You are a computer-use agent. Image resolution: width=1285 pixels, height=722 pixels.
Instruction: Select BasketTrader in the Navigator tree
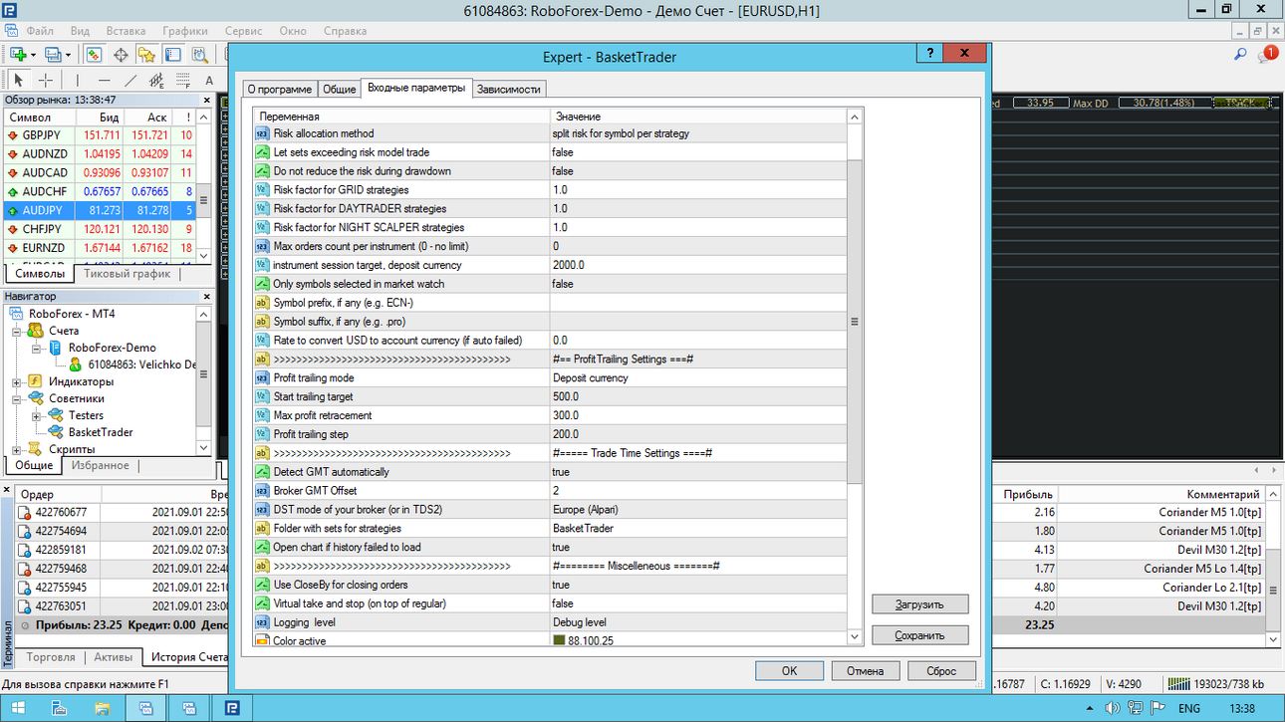point(101,432)
